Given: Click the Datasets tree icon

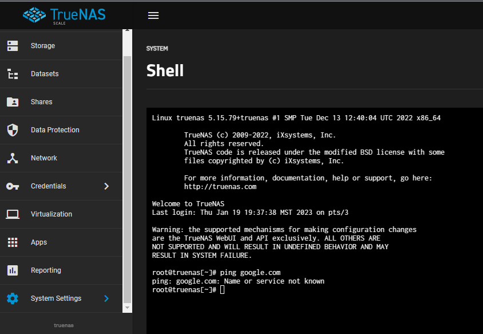Looking at the screenshot, I should 13,74.
